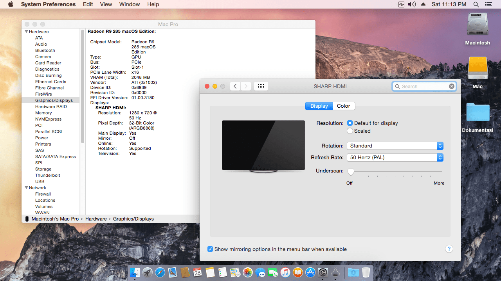Open Contacts address book in Dock
501x281 pixels.
[185, 272]
